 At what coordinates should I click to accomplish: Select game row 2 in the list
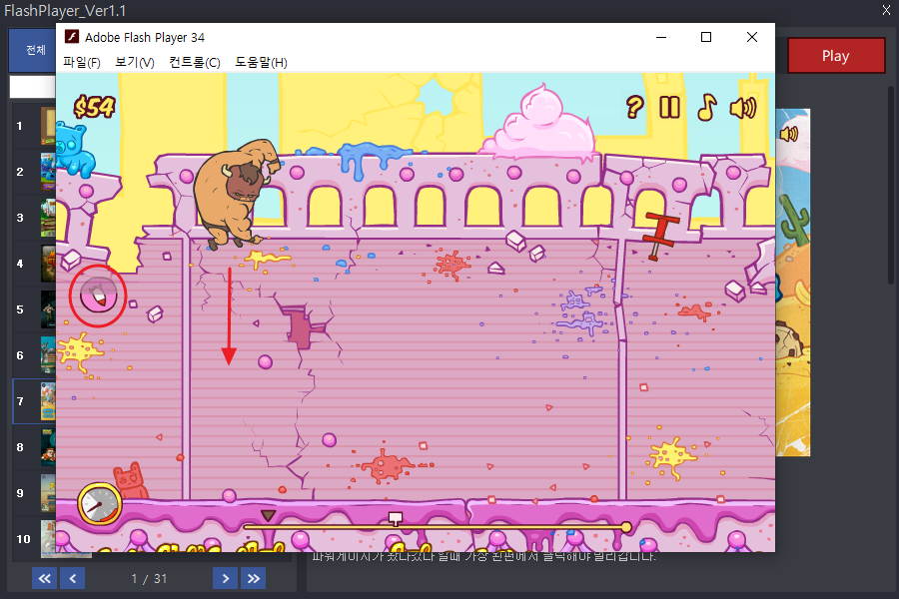click(34, 172)
